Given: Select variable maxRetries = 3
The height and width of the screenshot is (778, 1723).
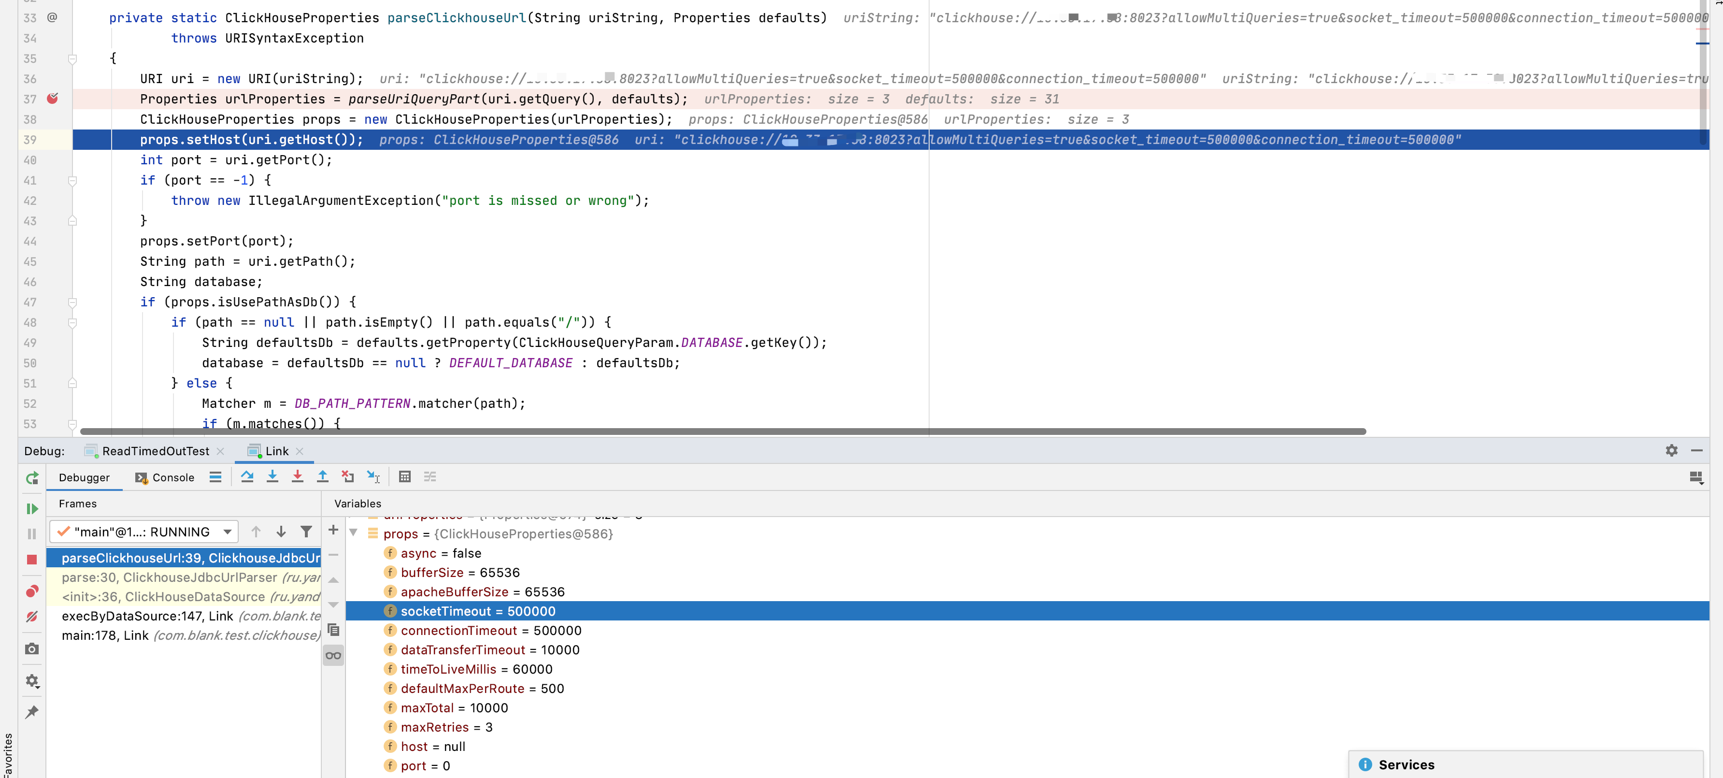Looking at the screenshot, I should click(1027, 728).
